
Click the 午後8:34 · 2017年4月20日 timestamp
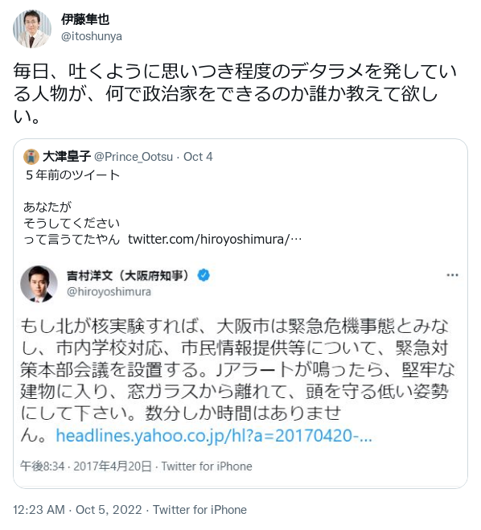coord(85,466)
